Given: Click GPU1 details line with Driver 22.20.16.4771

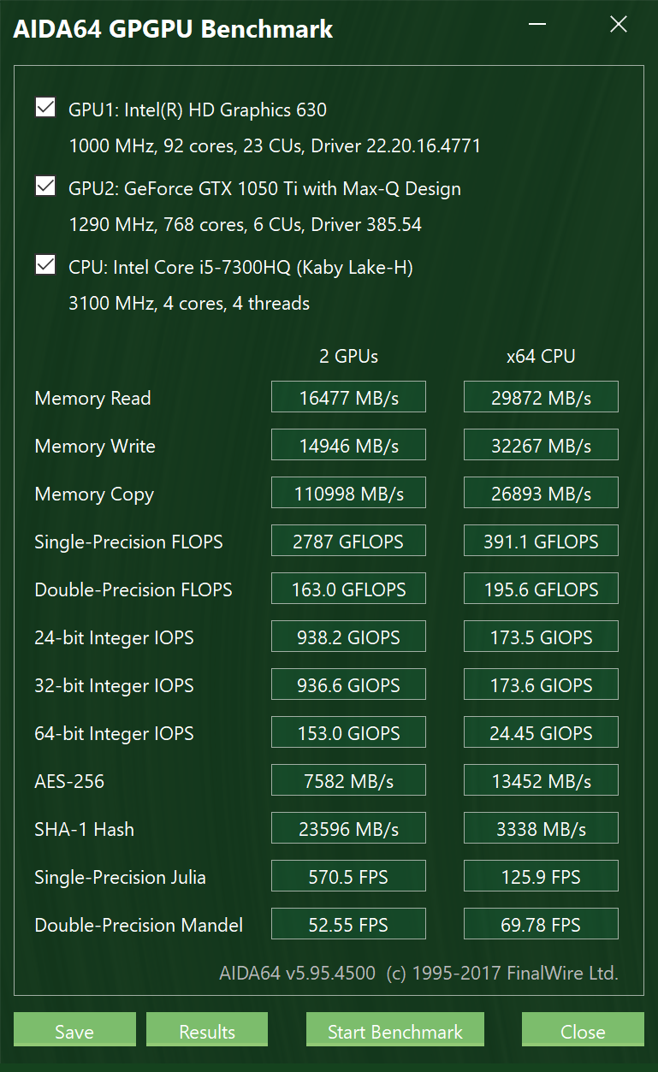Looking at the screenshot, I should coord(275,146).
